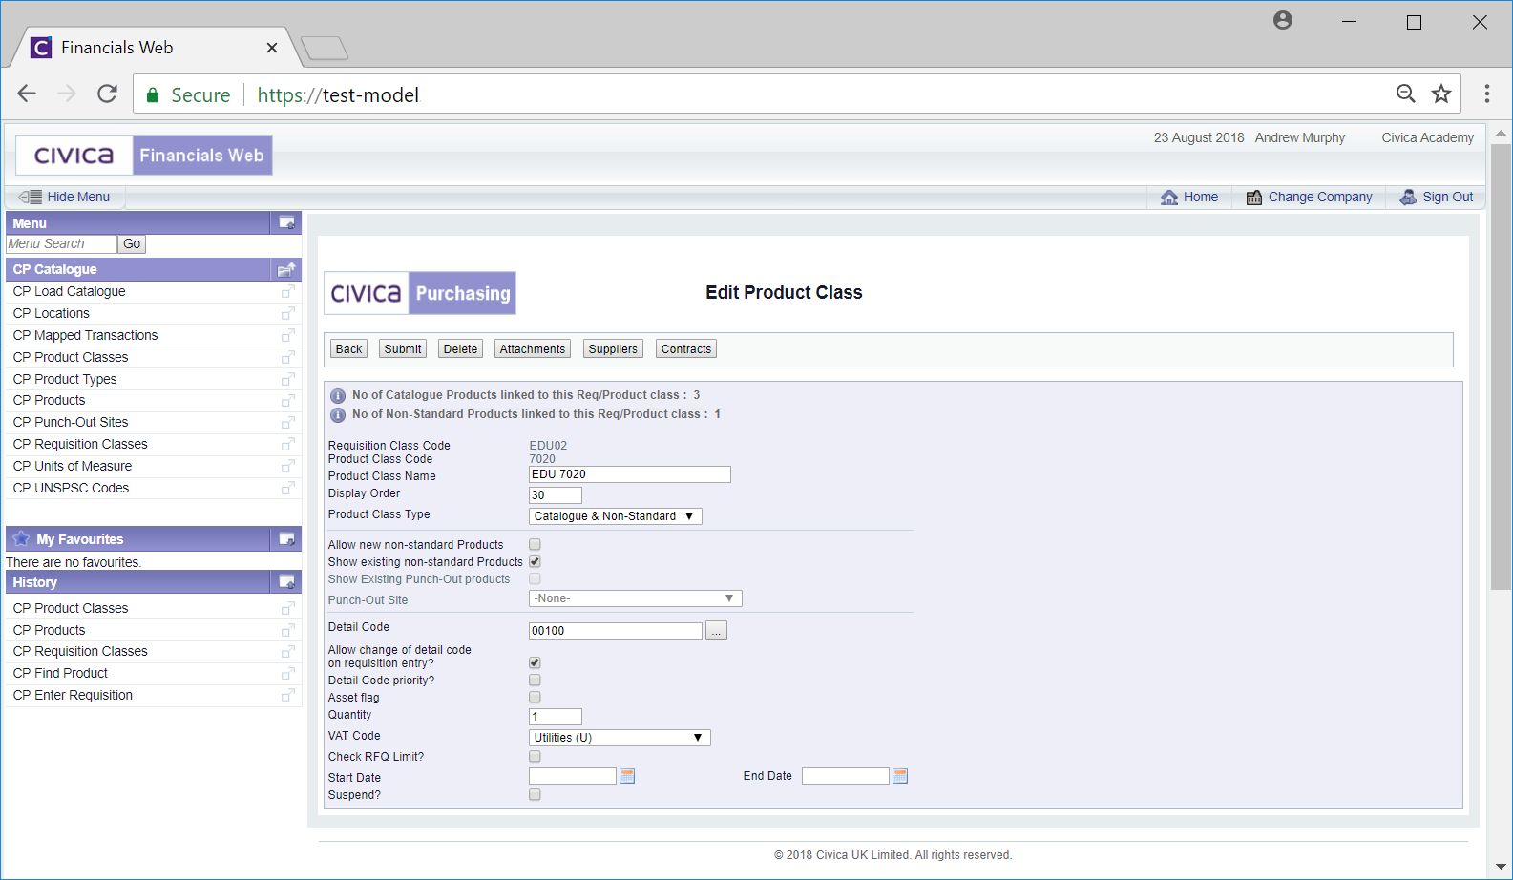Open CP Enter Requisition from History
The height and width of the screenshot is (880, 1513).
click(73, 695)
